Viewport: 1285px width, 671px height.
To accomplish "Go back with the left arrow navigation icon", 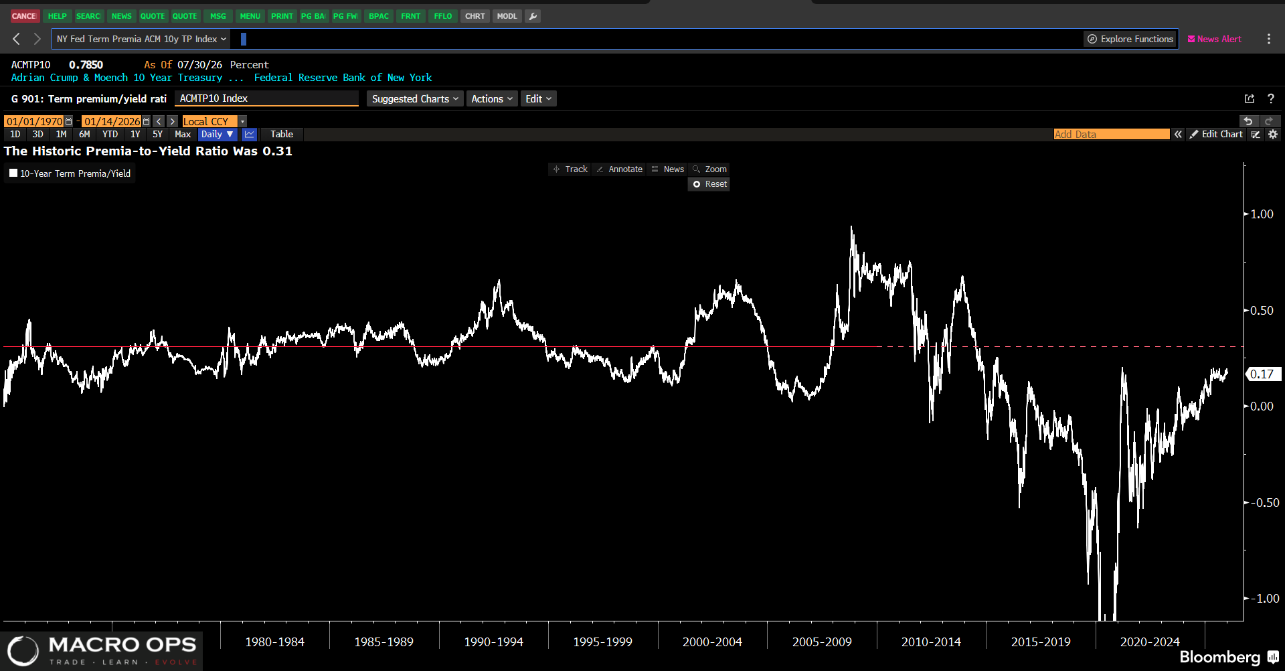I will [x=17, y=39].
